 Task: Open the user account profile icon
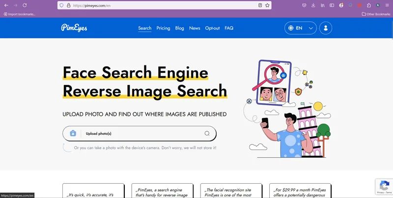point(326,28)
